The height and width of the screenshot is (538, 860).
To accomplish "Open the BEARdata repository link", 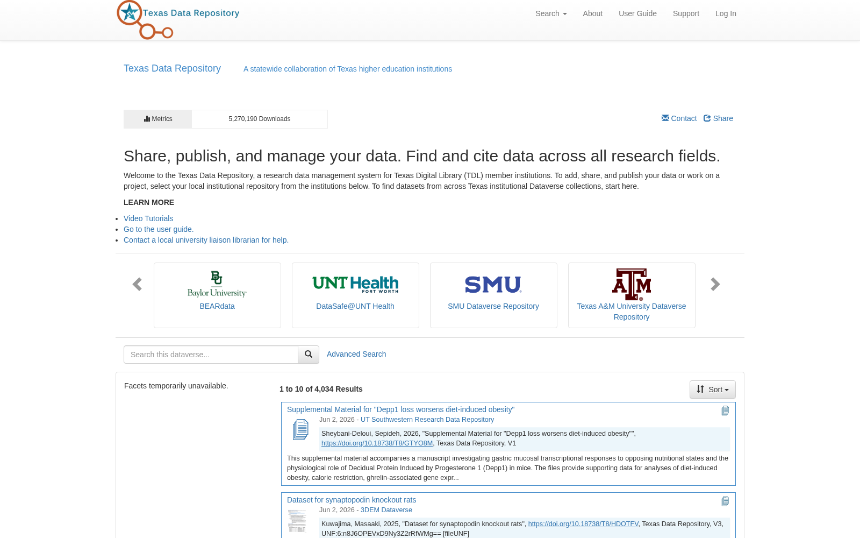I will (x=217, y=306).
